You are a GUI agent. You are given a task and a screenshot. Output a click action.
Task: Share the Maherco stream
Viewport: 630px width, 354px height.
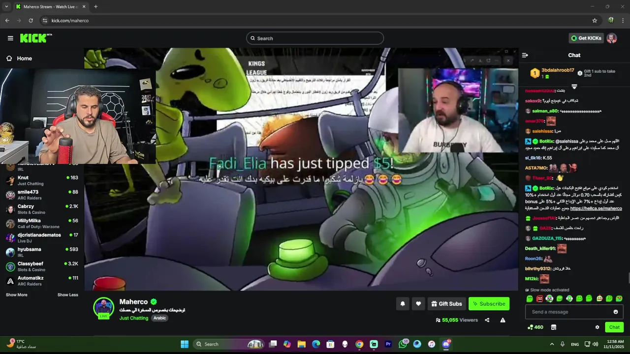click(x=487, y=320)
